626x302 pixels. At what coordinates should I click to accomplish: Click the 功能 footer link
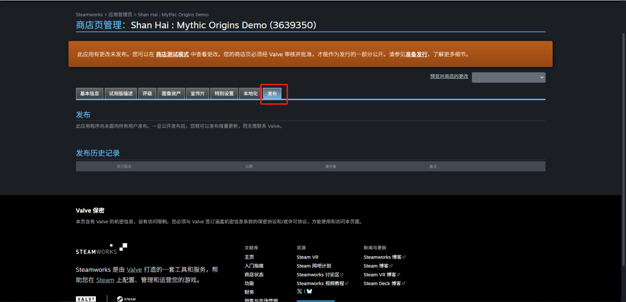[x=249, y=283]
